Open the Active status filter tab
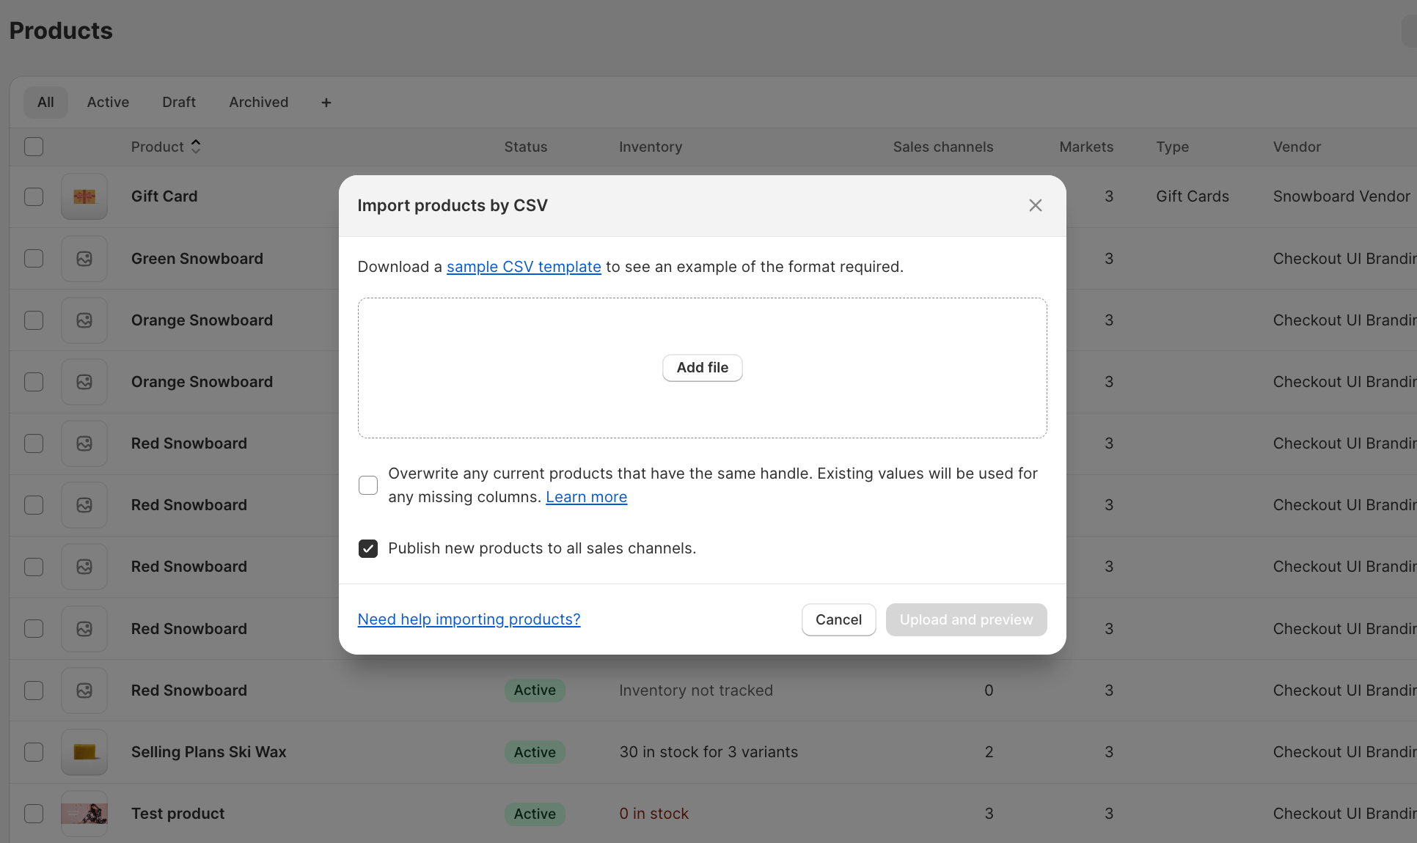 (x=107, y=101)
